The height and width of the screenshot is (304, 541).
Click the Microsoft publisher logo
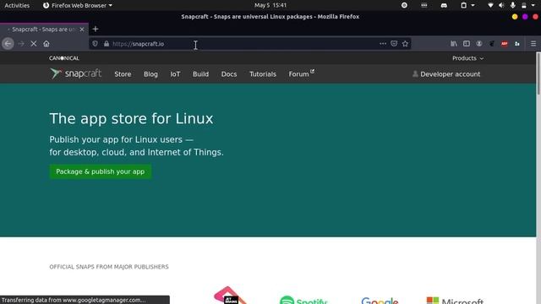pyautogui.click(x=455, y=301)
